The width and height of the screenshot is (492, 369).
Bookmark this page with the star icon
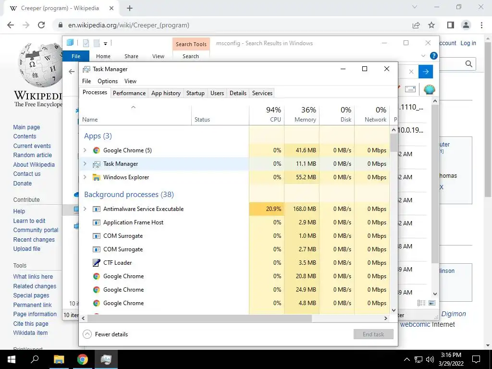[x=431, y=25]
